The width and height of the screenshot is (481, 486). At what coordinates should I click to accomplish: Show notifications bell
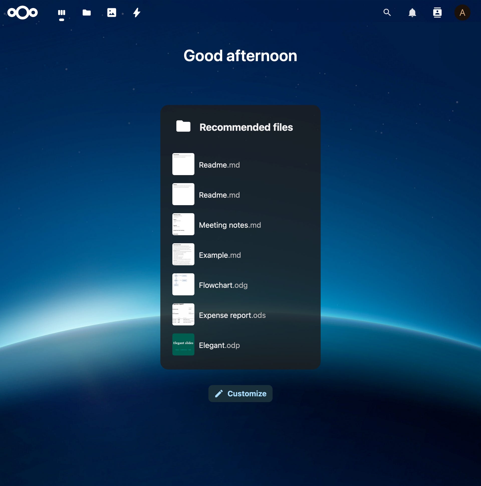pyautogui.click(x=412, y=13)
